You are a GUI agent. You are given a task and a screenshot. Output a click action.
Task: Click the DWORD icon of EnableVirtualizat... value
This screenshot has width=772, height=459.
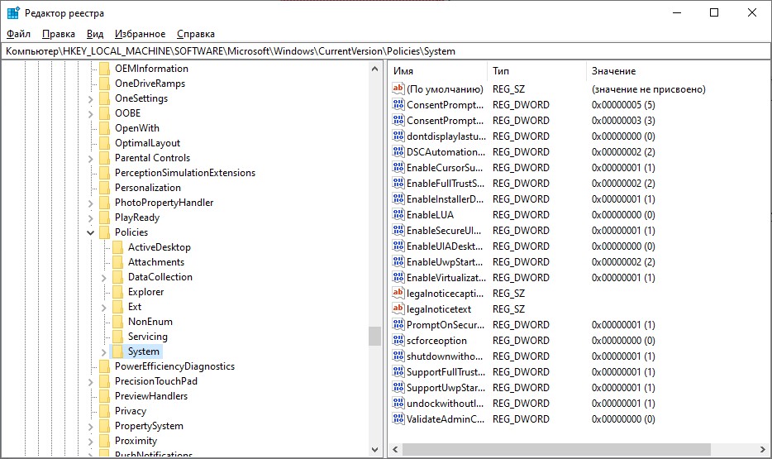point(398,277)
